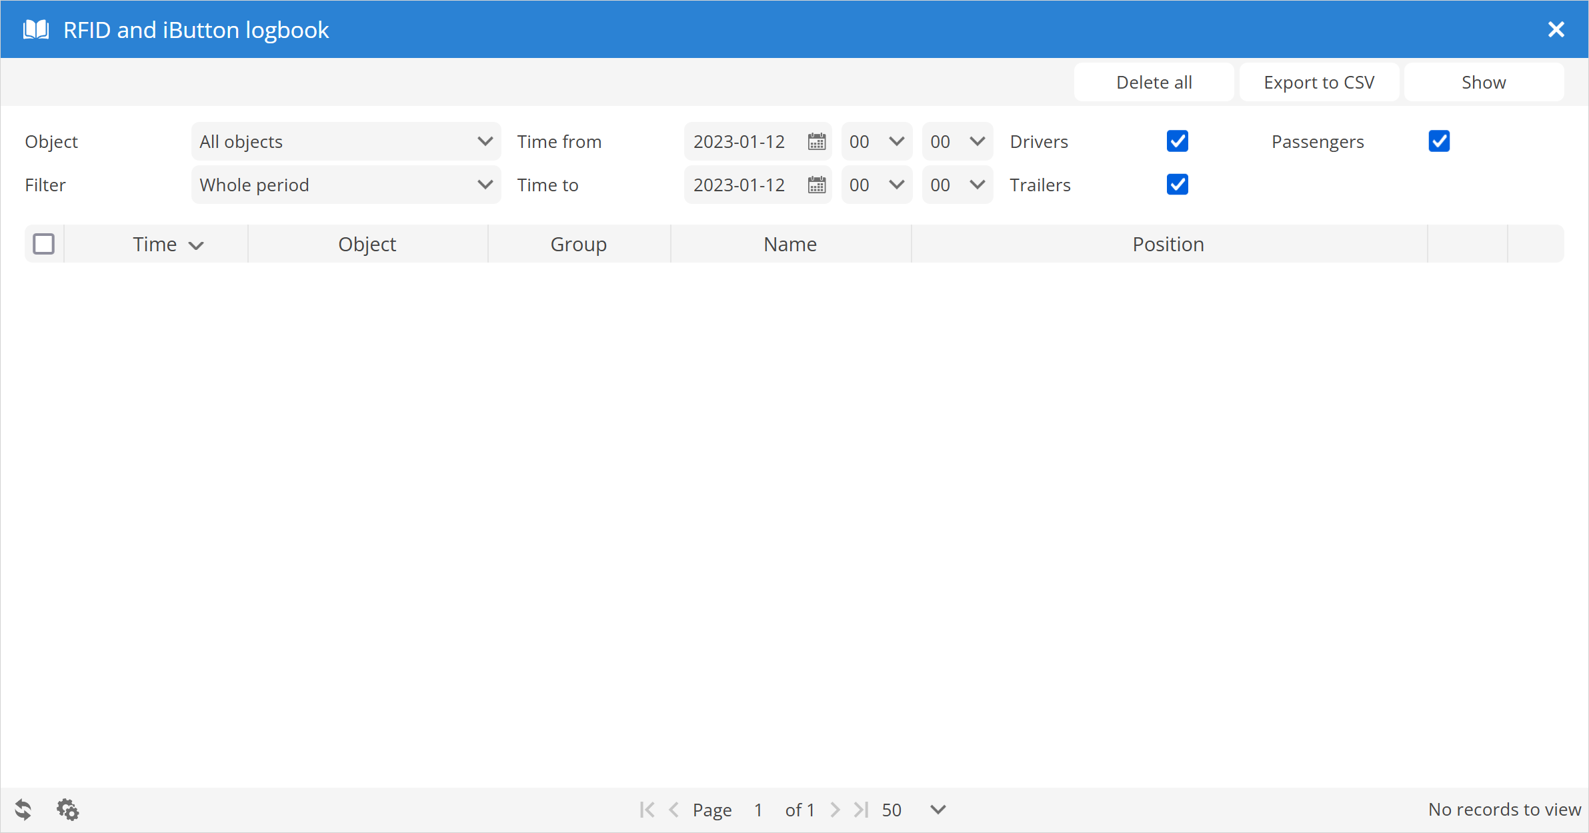Go to the next page
Viewport: 1589px width, 833px height.
point(835,810)
